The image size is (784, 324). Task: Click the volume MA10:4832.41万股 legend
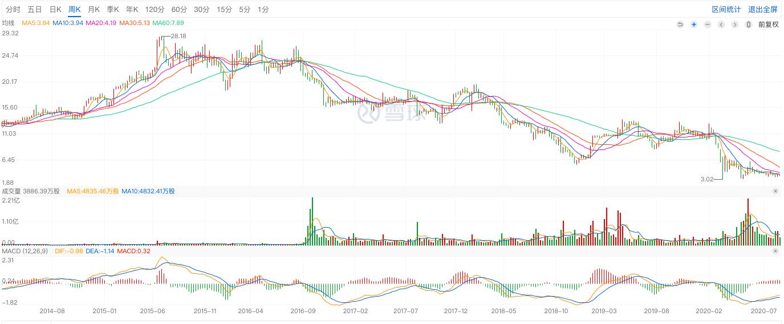click(x=148, y=191)
